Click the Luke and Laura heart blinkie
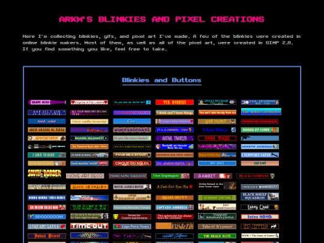This screenshot has width=324, height=243. pyautogui.click(x=47, y=226)
